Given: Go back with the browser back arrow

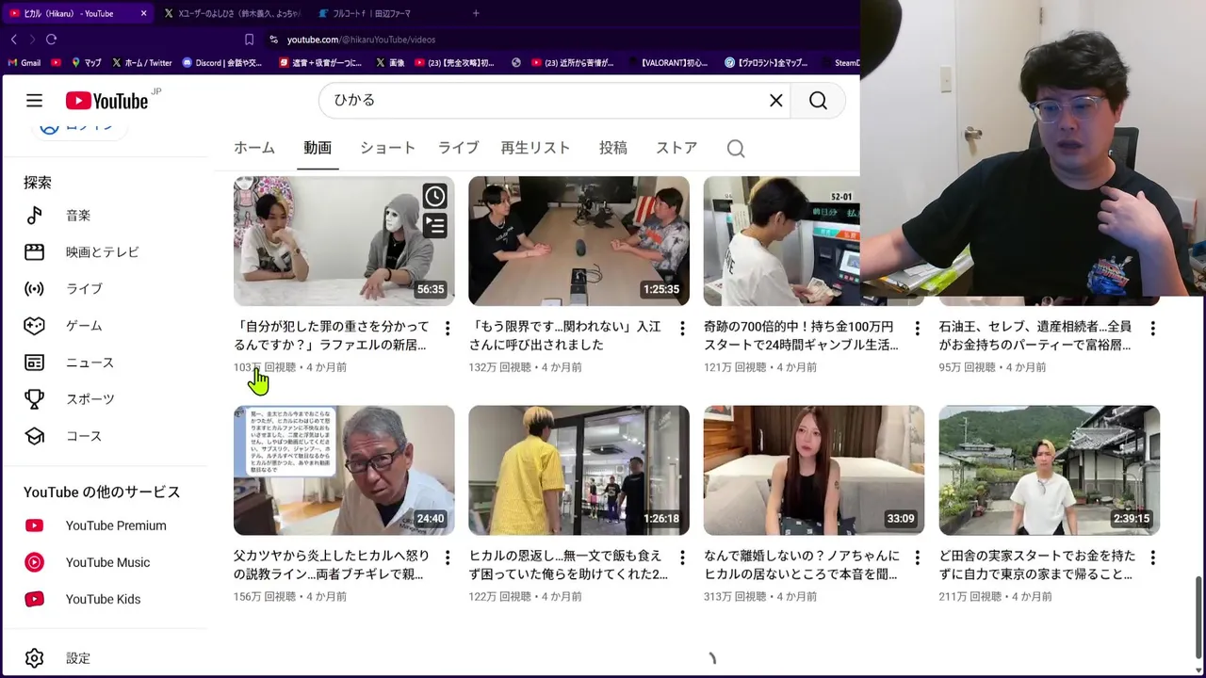Looking at the screenshot, I should 13,40.
